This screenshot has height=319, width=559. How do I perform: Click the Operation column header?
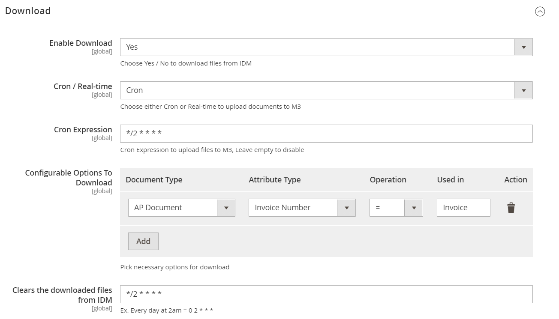click(388, 180)
